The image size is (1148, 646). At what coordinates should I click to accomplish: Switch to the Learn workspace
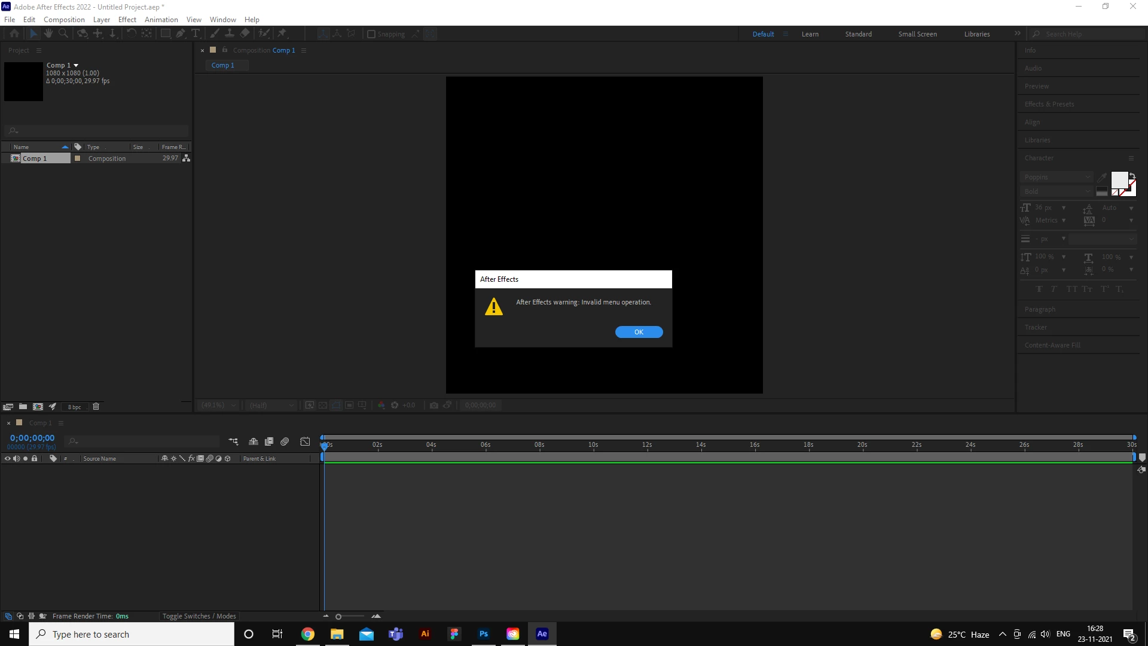810,34
